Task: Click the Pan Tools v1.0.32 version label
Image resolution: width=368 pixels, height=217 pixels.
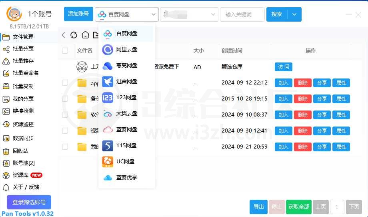Action: tap(28, 213)
